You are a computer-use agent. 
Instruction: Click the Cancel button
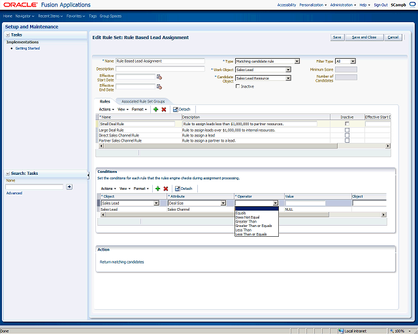pyautogui.click(x=393, y=37)
